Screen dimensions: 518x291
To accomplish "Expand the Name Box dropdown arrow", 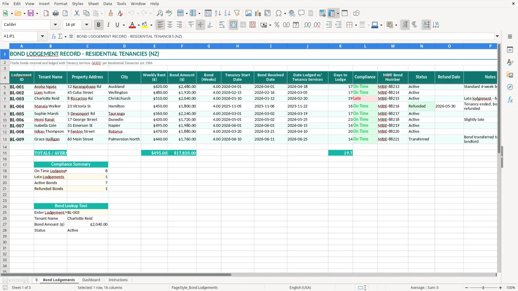I will tap(42, 36).
